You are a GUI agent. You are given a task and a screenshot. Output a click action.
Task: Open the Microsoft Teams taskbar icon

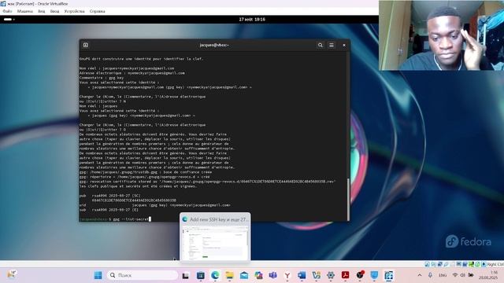(x=273, y=275)
